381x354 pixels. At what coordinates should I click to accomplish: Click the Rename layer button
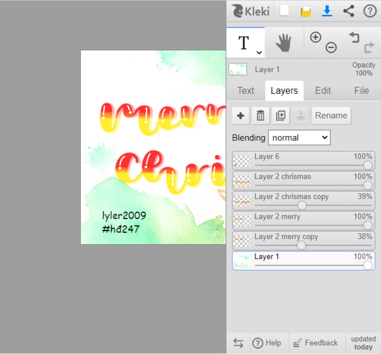[x=331, y=116]
